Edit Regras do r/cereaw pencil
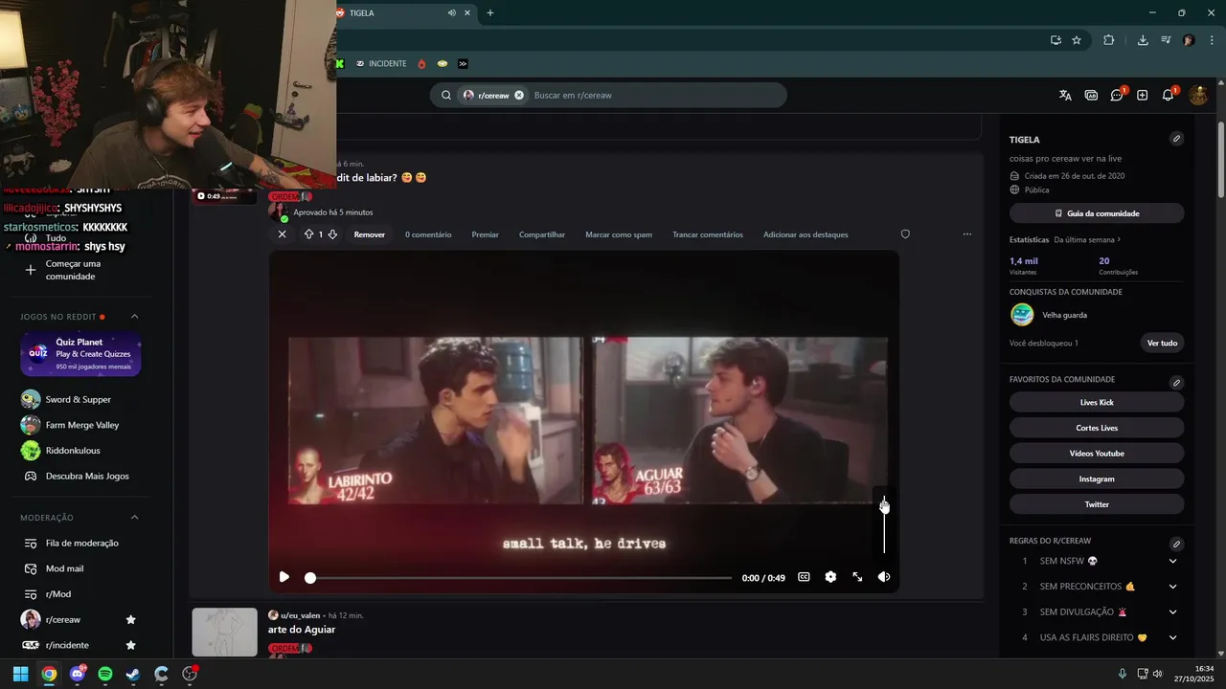Viewport: 1226px width, 689px height. [x=1176, y=544]
